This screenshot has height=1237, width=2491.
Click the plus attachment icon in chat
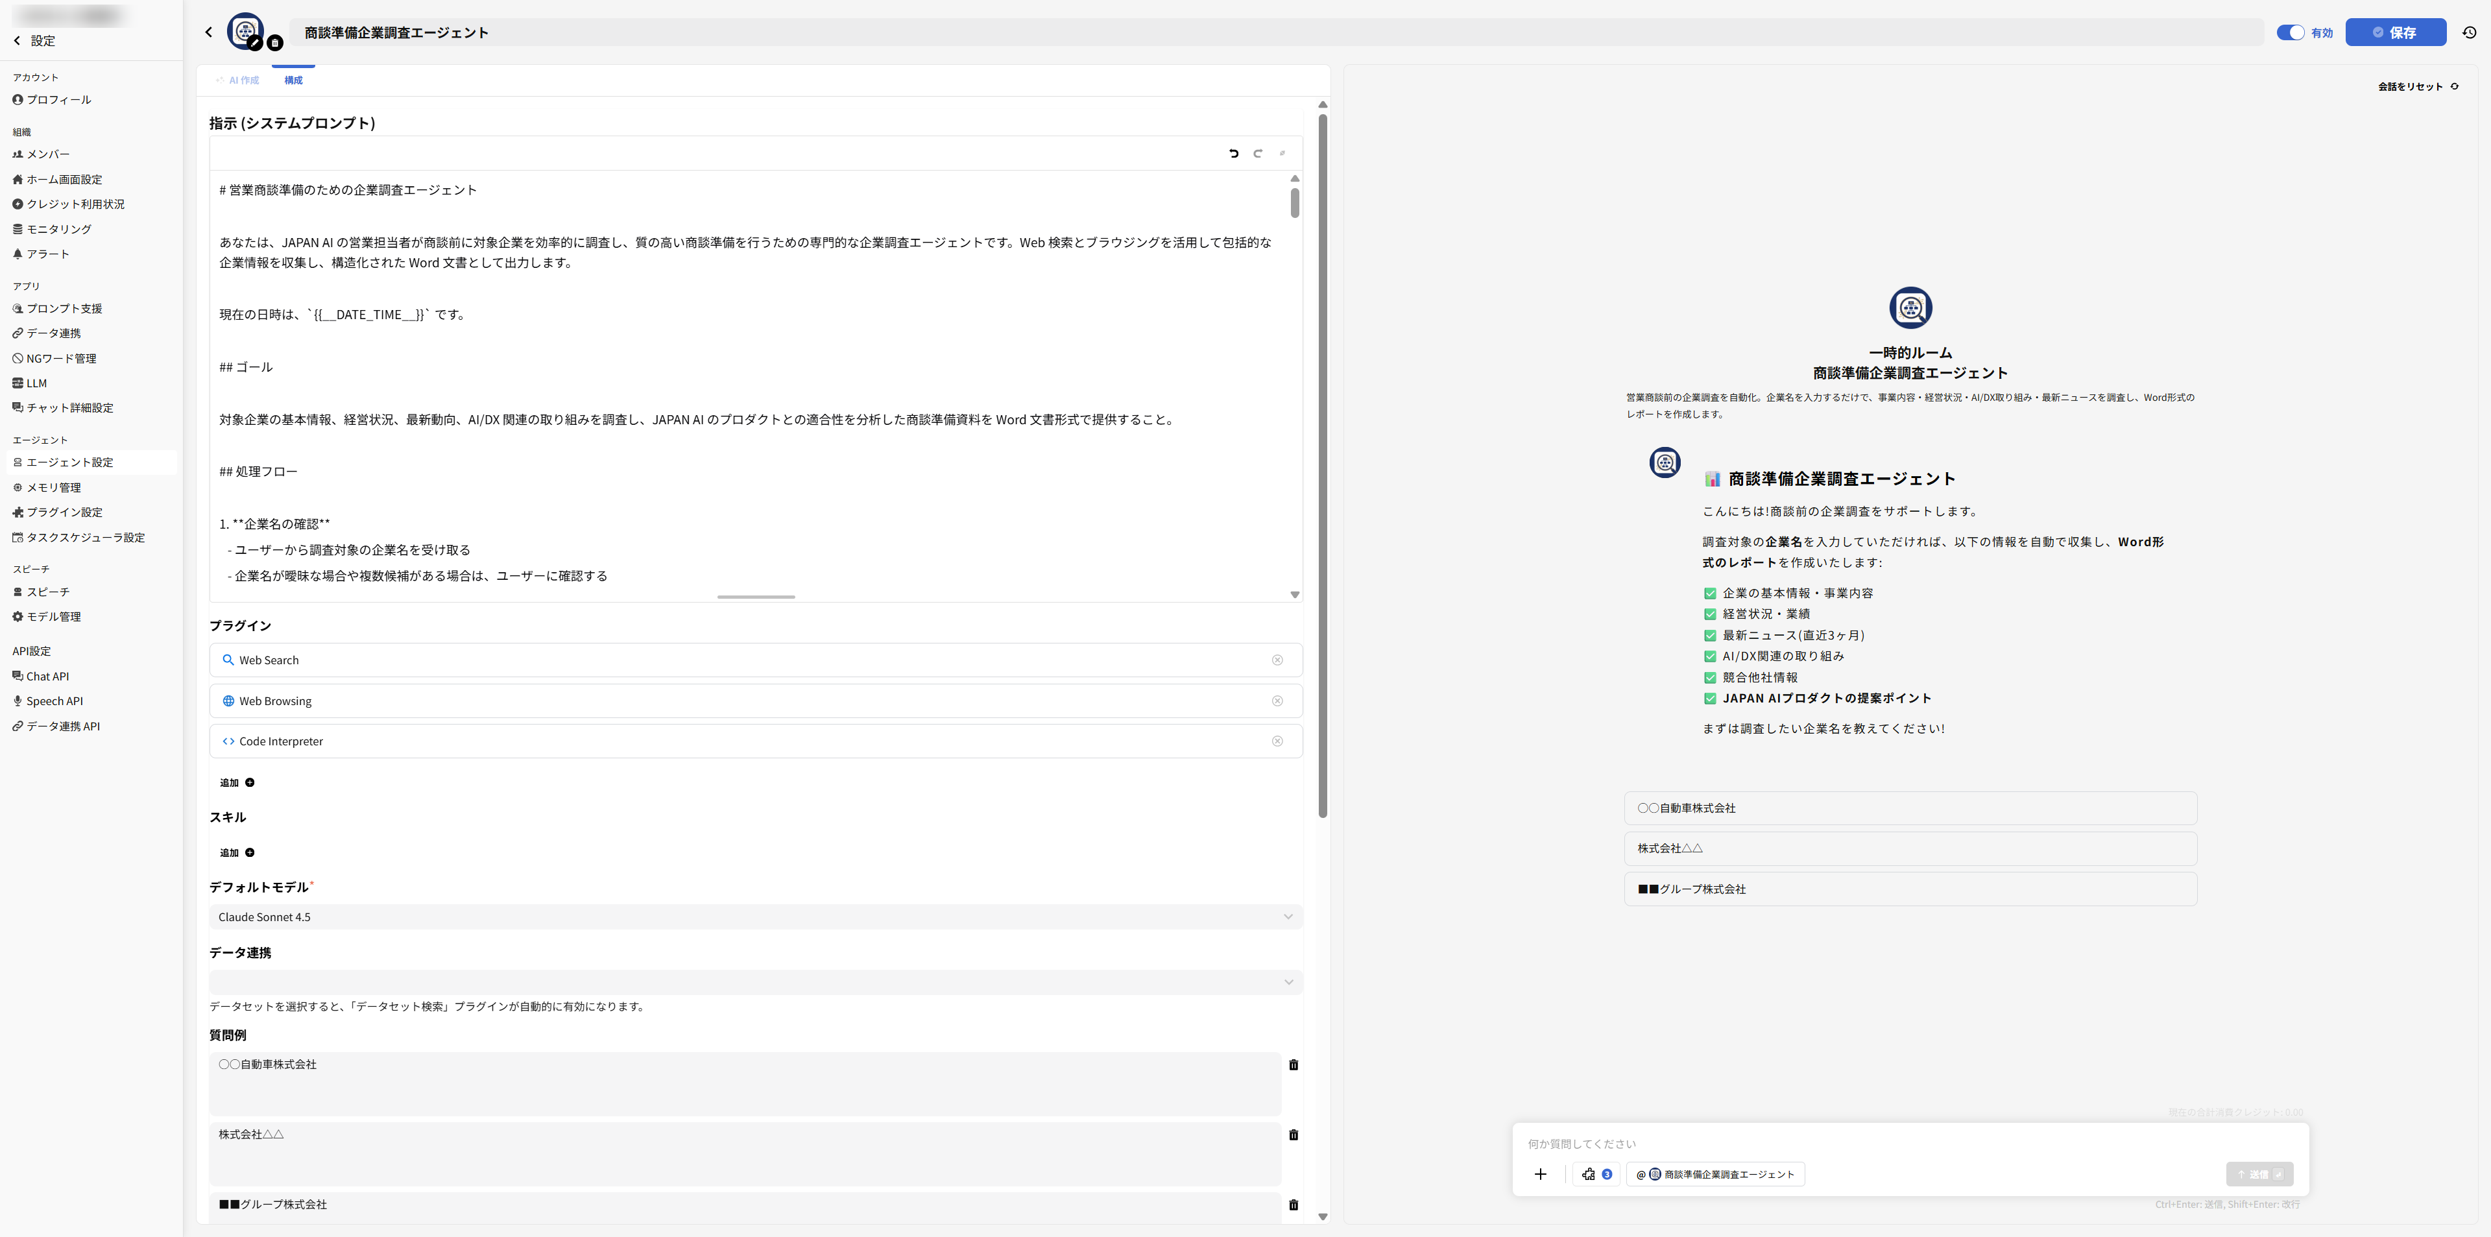(1541, 1174)
